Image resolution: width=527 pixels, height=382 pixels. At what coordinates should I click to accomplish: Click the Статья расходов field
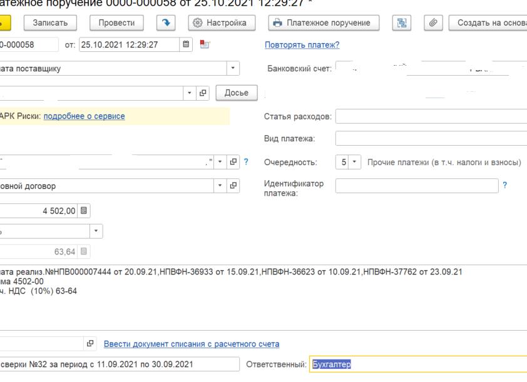431,116
